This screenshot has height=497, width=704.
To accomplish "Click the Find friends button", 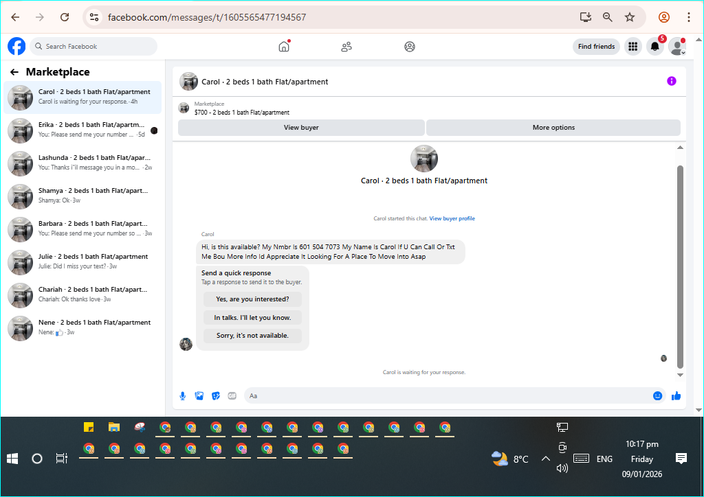I will point(596,46).
